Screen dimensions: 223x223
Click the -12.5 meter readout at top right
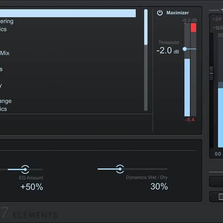click(x=217, y=28)
